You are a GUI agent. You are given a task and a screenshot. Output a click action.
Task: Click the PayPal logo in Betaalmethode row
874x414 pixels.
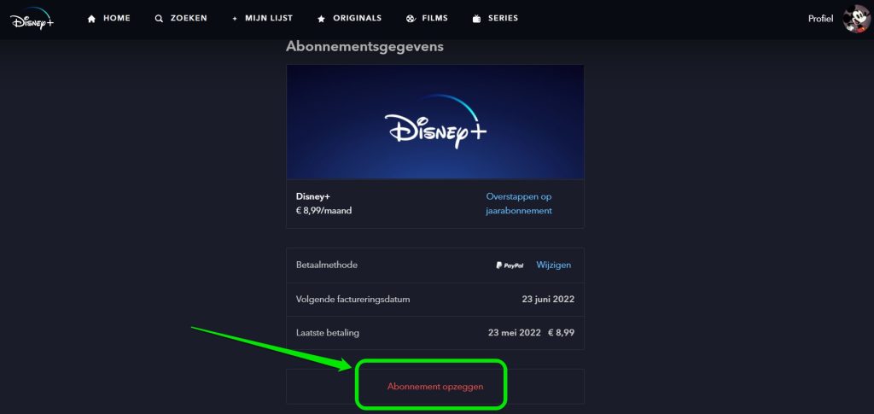pyautogui.click(x=510, y=265)
